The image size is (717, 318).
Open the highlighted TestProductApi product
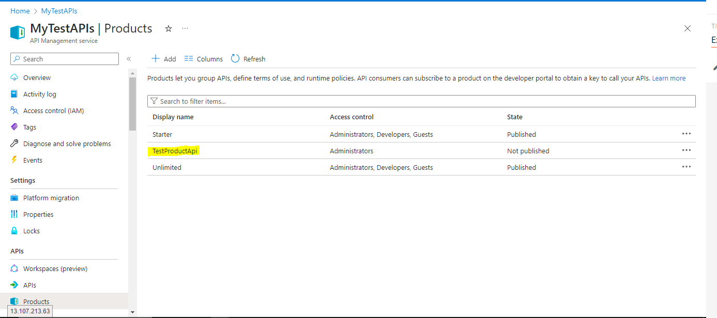click(175, 151)
